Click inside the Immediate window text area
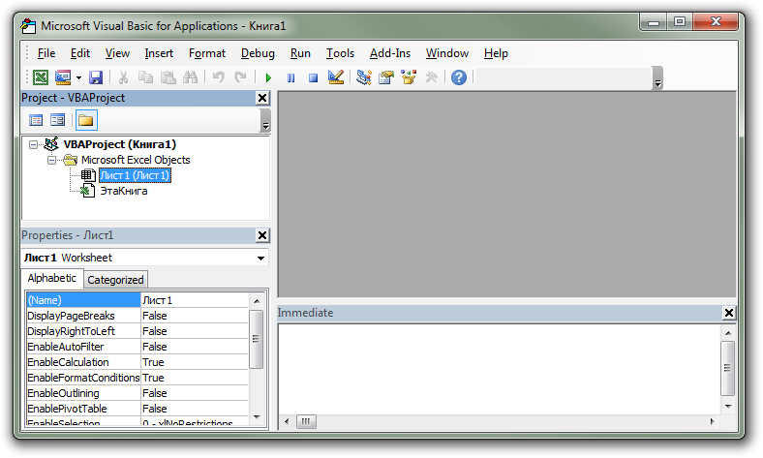The height and width of the screenshot is (458, 763). [x=499, y=369]
